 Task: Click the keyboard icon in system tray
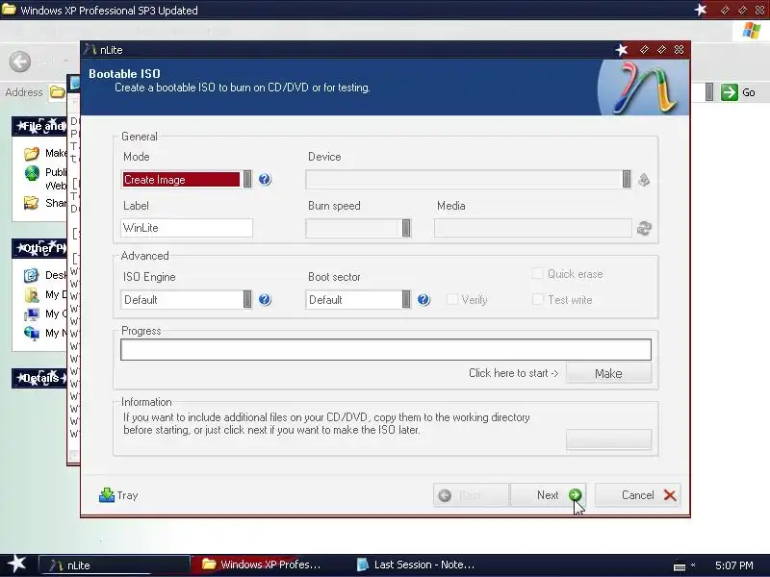680,567
